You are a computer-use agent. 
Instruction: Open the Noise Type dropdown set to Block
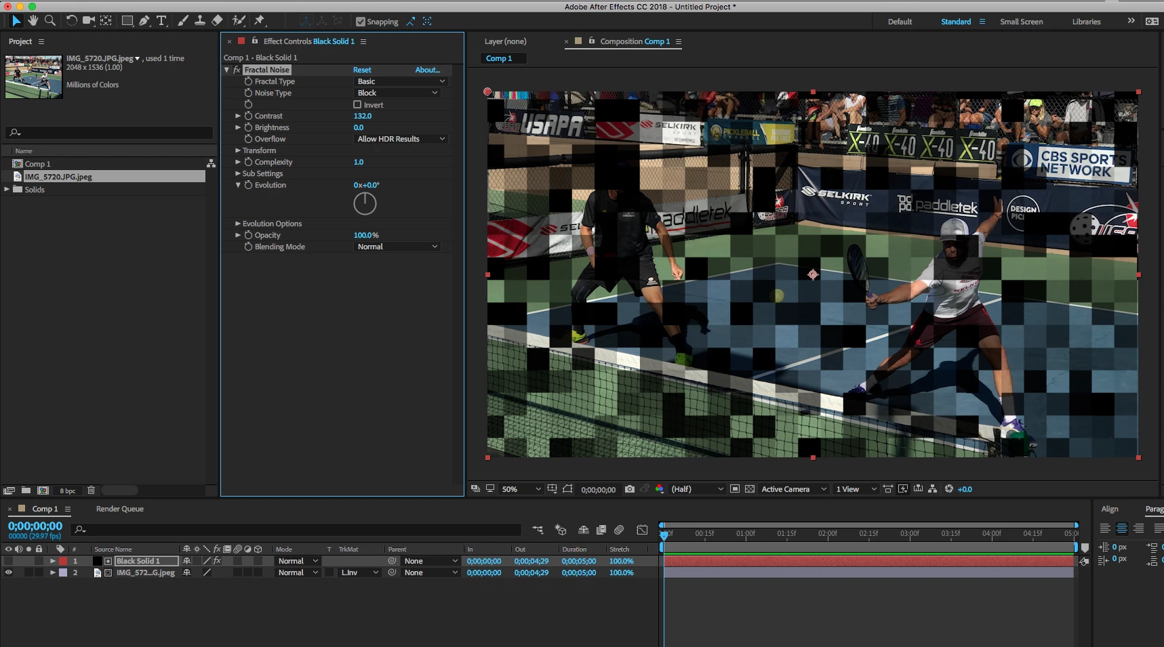[x=397, y=93]
